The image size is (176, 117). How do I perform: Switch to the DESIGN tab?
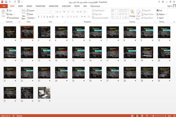pyautogui.click(x=29, y=6)
